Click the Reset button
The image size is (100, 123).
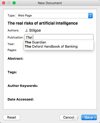coord(11,117)
